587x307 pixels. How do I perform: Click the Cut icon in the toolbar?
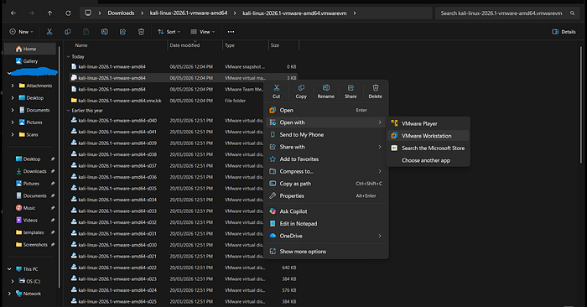[49, 32]
